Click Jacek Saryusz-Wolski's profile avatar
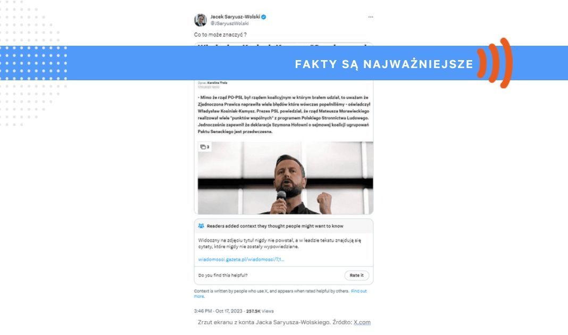The height and width of the screenshot is (335, 568). tap(201, 20)
